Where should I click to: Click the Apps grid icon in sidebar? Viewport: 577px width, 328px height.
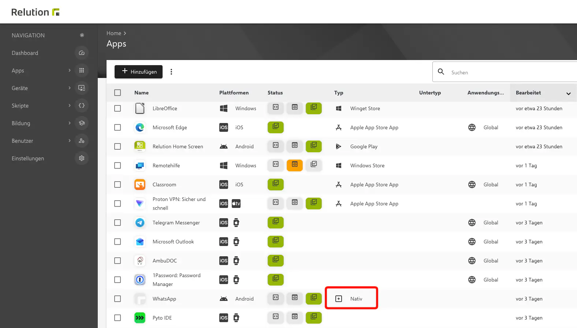point(82,70)
